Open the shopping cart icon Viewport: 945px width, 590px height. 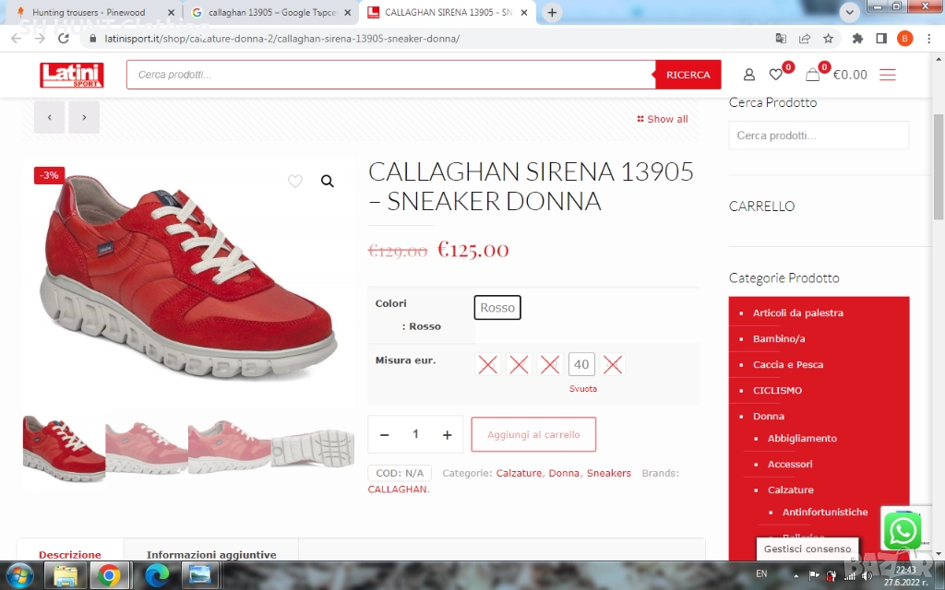(x=812, y=75)
